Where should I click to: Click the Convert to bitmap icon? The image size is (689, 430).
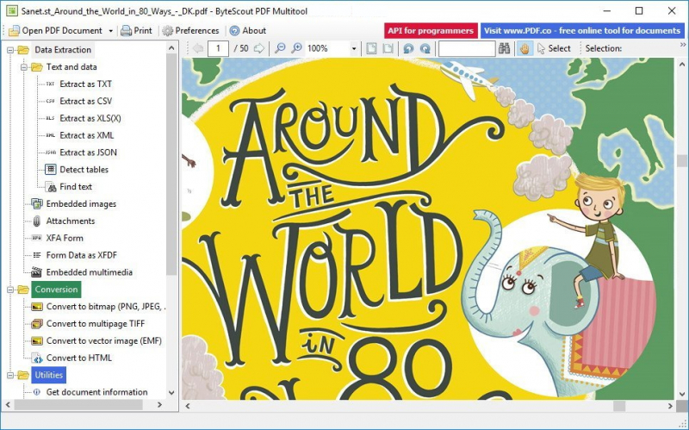[37, 307]
